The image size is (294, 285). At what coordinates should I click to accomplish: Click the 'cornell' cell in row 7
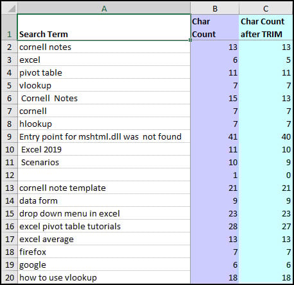[104, 111]
